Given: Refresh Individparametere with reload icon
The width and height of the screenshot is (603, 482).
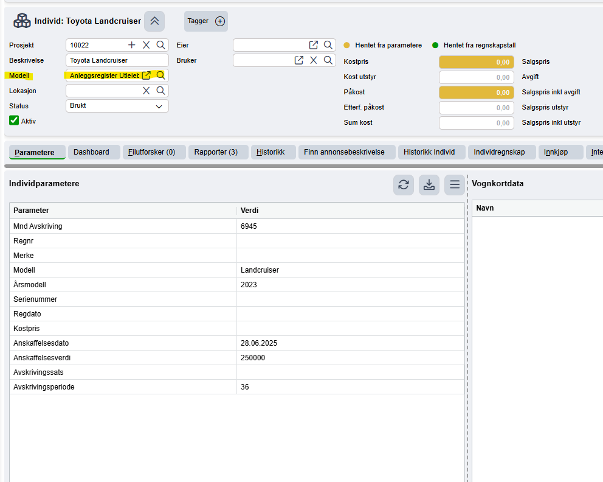Looking at the screenshot, I should 404,185.
